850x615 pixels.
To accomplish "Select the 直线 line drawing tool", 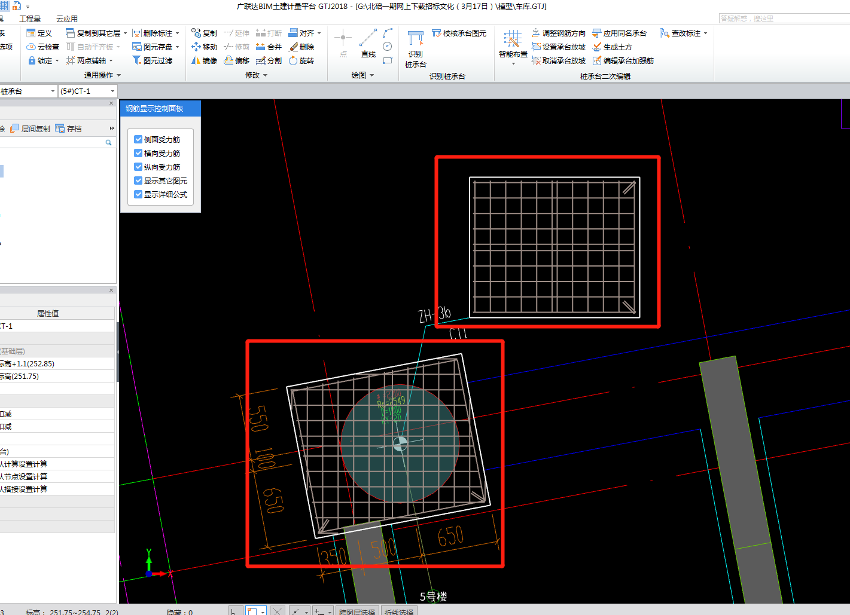I will tap(368, 43).
